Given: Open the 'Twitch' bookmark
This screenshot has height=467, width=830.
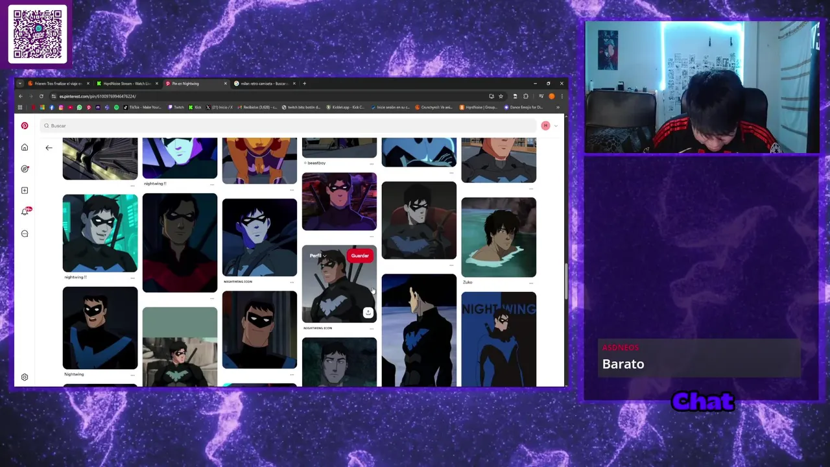Looking at the screenshot, I should coord(176,107).
